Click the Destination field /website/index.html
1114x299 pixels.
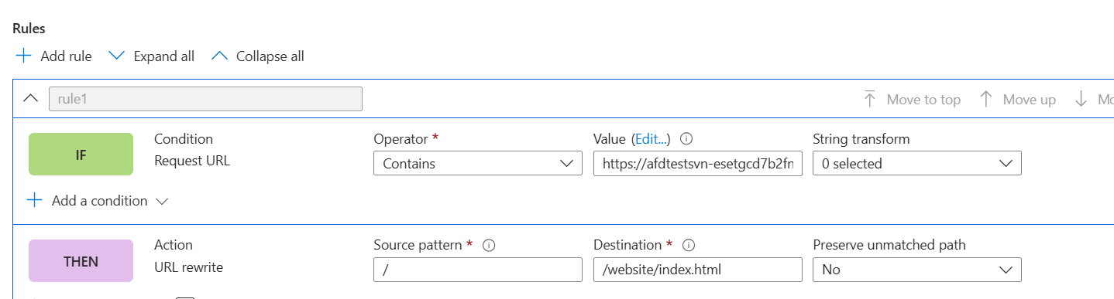click(x=697, y=270)
